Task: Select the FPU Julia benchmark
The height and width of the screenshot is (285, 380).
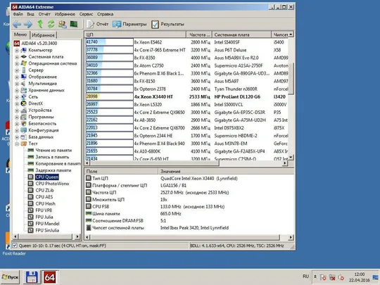Action: (44, 217)
